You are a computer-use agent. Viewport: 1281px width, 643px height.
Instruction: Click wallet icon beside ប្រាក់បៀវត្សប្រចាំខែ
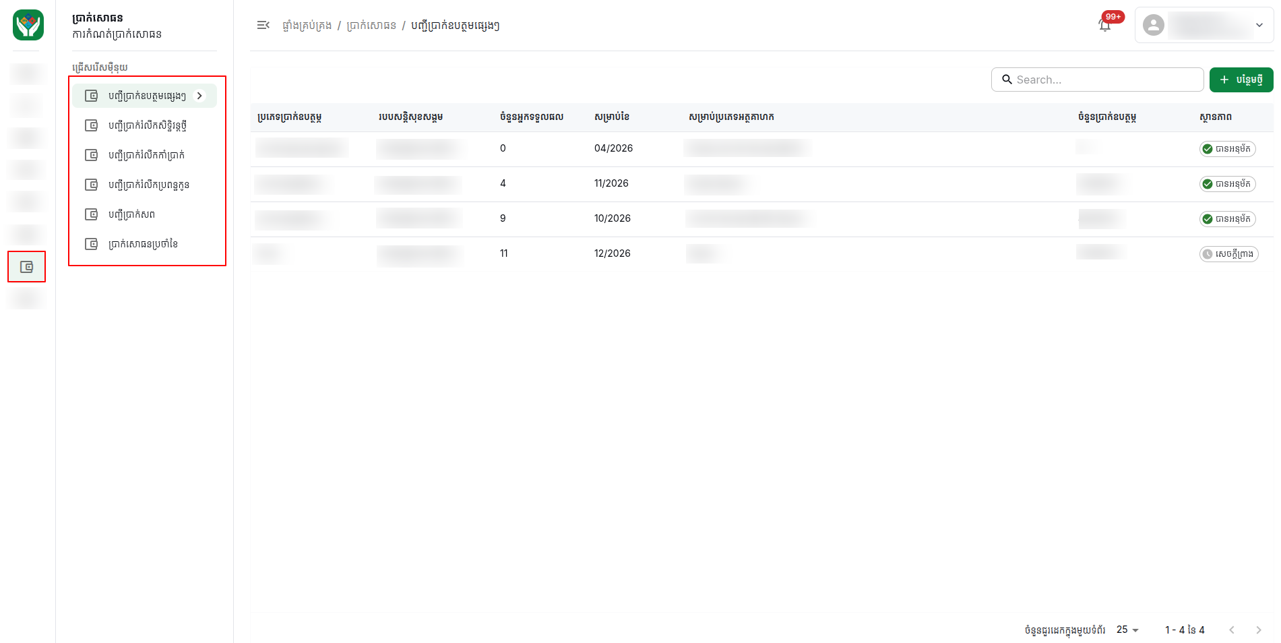[91, 244]
